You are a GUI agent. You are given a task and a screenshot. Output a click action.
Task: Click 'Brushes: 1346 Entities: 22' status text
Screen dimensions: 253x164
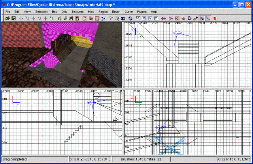(141, 159)
